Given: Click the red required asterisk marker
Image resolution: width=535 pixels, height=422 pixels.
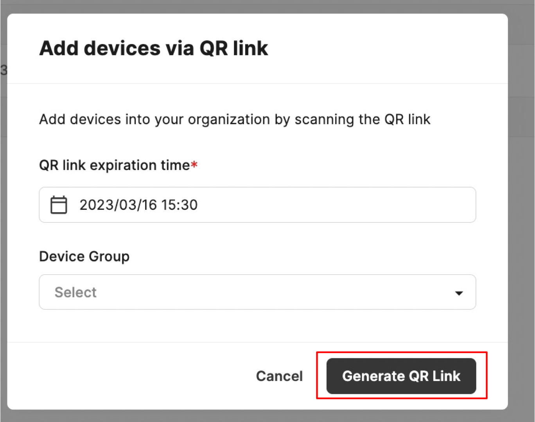Looking at the screenshot, I should [194, 165].
